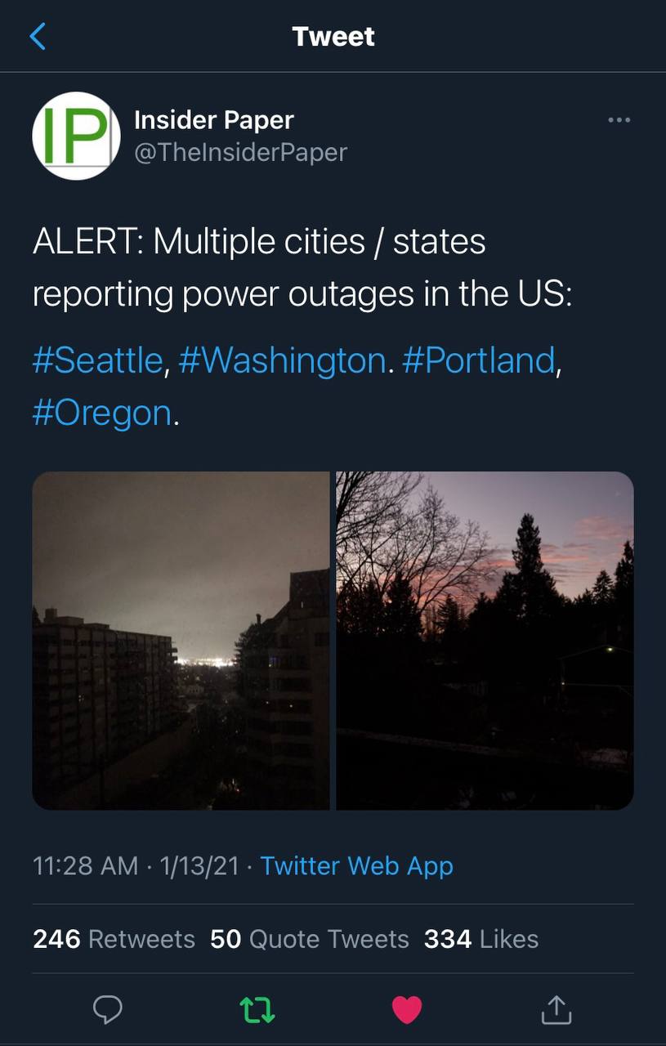This screenshot has height=1046, width=666.
Task: Open the #Portland hashtag
Action: pos(479,360)
